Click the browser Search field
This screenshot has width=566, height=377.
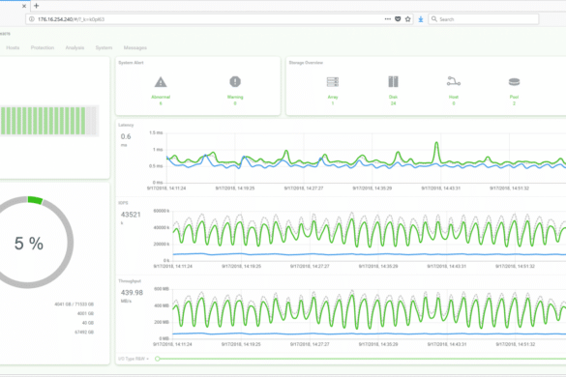[x=484, y=19]
